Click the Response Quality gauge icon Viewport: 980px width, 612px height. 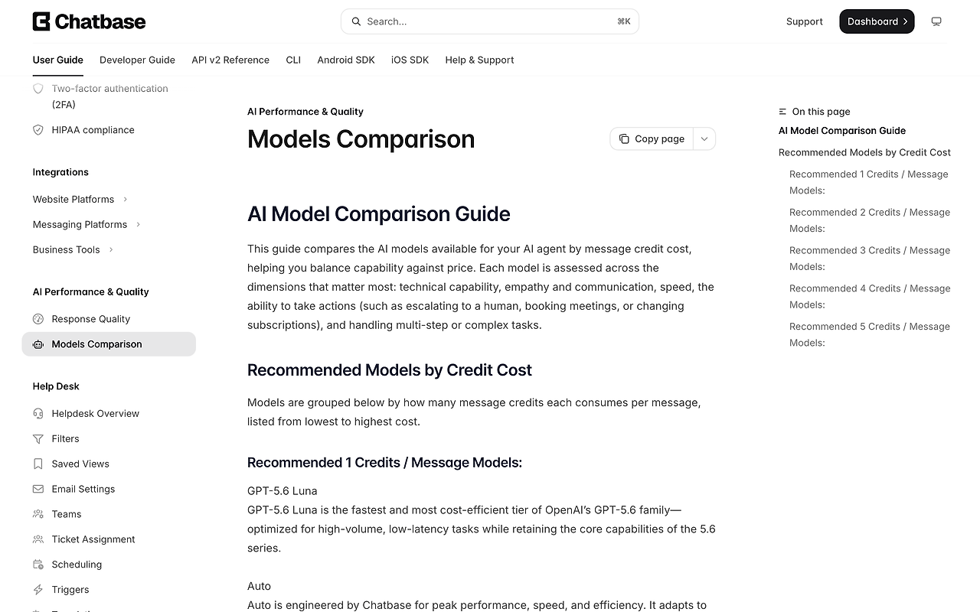pyautogui.click(x=38, y=319)
